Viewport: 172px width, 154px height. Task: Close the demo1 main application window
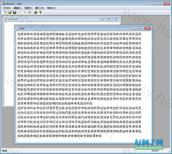[x=167, y=4]
